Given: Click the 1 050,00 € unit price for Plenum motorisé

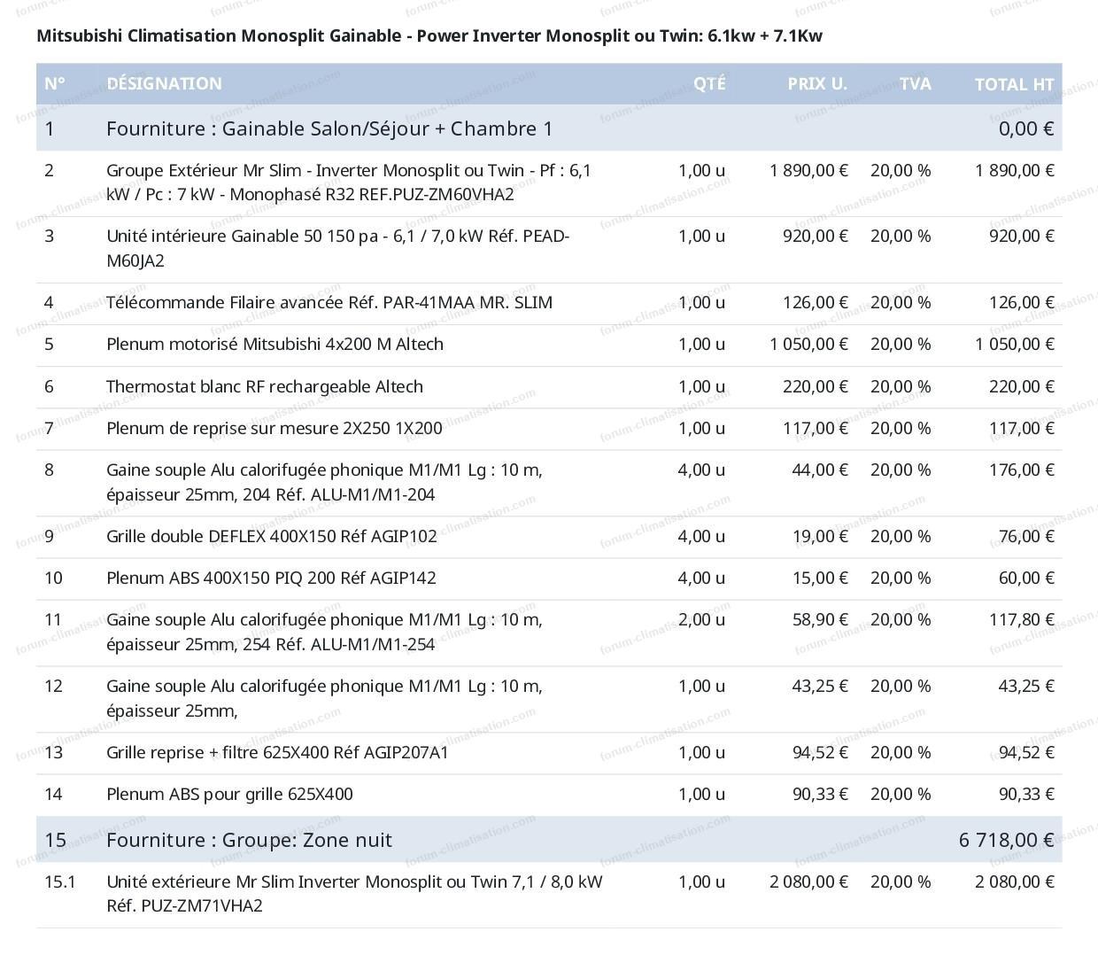Looking at the screenshot, I should [x=808, y=344].
